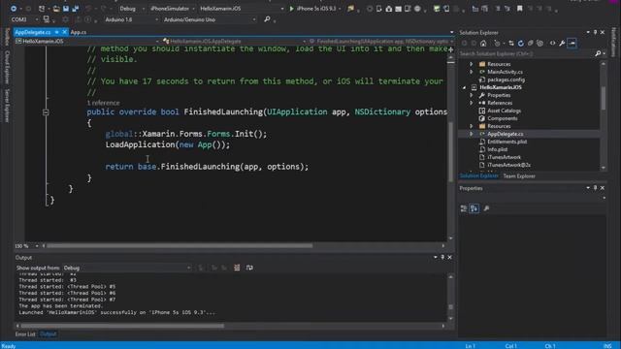Close the AppDelegate.cs tab
621x349 pixels.
tap(65, 32)
